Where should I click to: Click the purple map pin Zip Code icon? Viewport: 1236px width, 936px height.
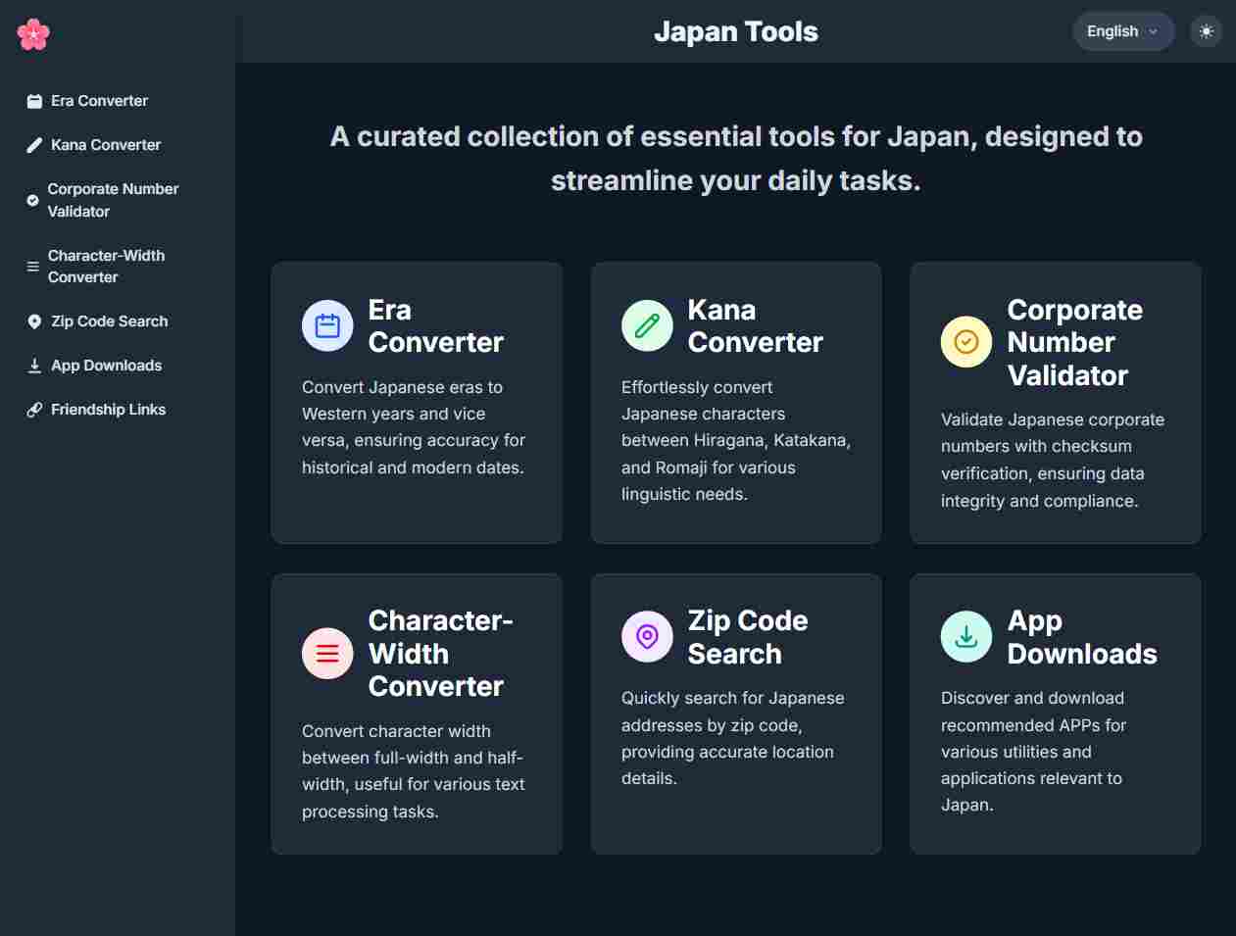point(647,637)
